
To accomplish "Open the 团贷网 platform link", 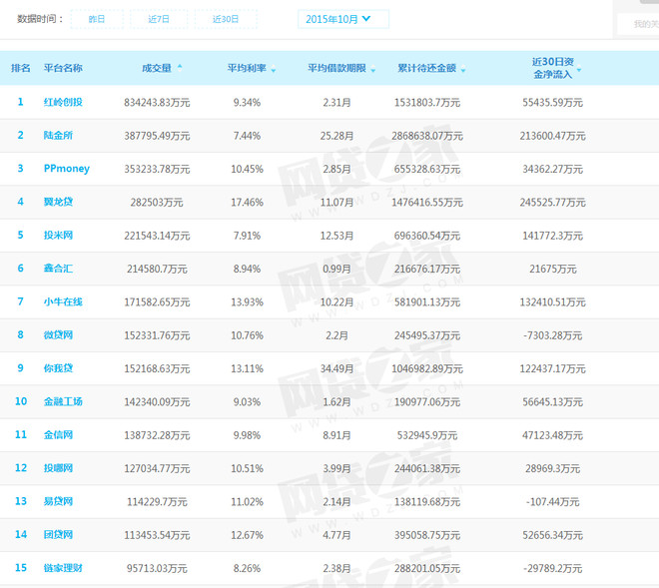I will (59, 535).
